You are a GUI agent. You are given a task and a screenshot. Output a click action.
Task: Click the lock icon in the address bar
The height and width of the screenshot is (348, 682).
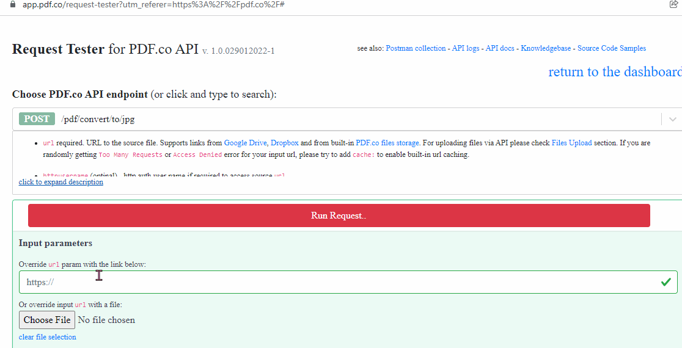[12, 4]
